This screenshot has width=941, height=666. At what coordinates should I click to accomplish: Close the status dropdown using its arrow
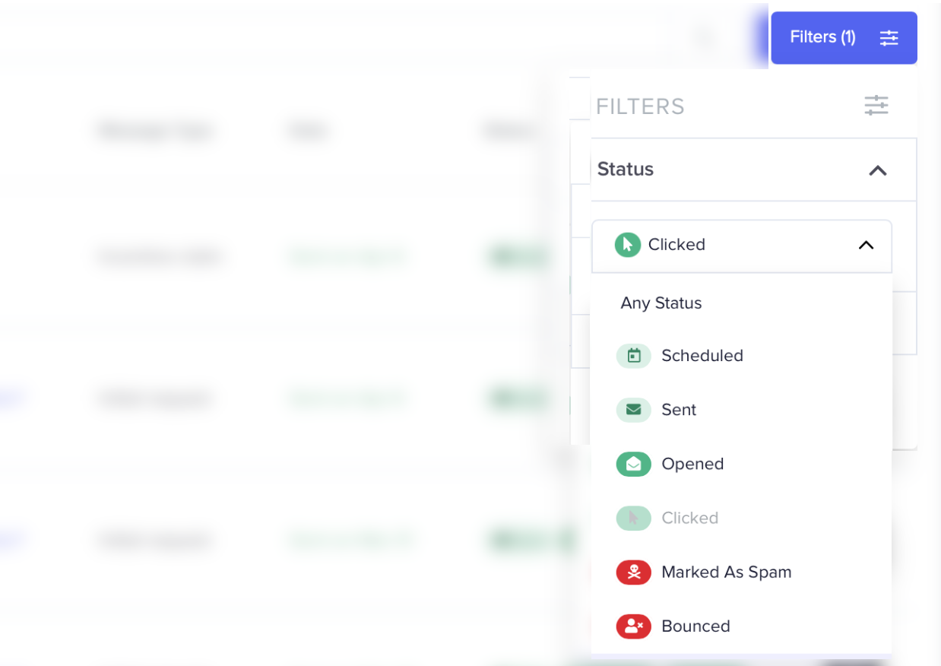point(866,245)
